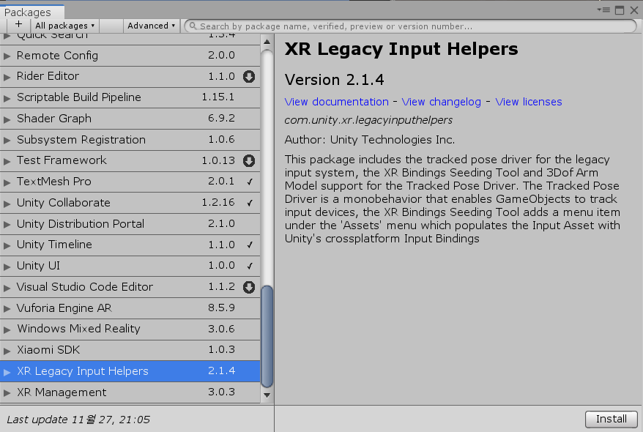Select the XR Management package
643x432 pixels.
coord(130,392)
